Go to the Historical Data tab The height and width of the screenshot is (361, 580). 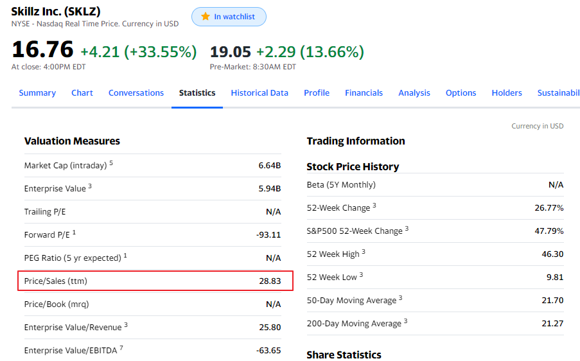(259, 93)
